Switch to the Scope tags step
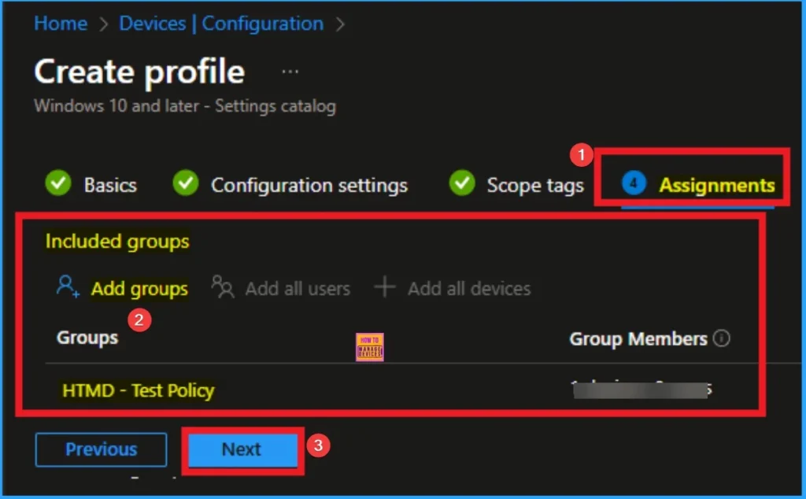Image resolution: width=806 pixels, height=499 pixels. click(535, 185)
